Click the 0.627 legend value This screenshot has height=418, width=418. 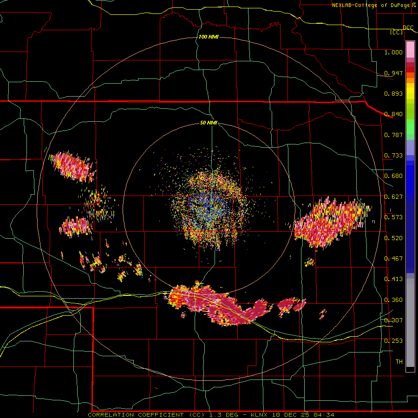click(393, 197)
